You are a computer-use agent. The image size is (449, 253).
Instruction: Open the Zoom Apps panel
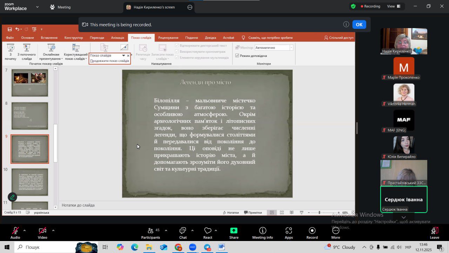(289, 231)
